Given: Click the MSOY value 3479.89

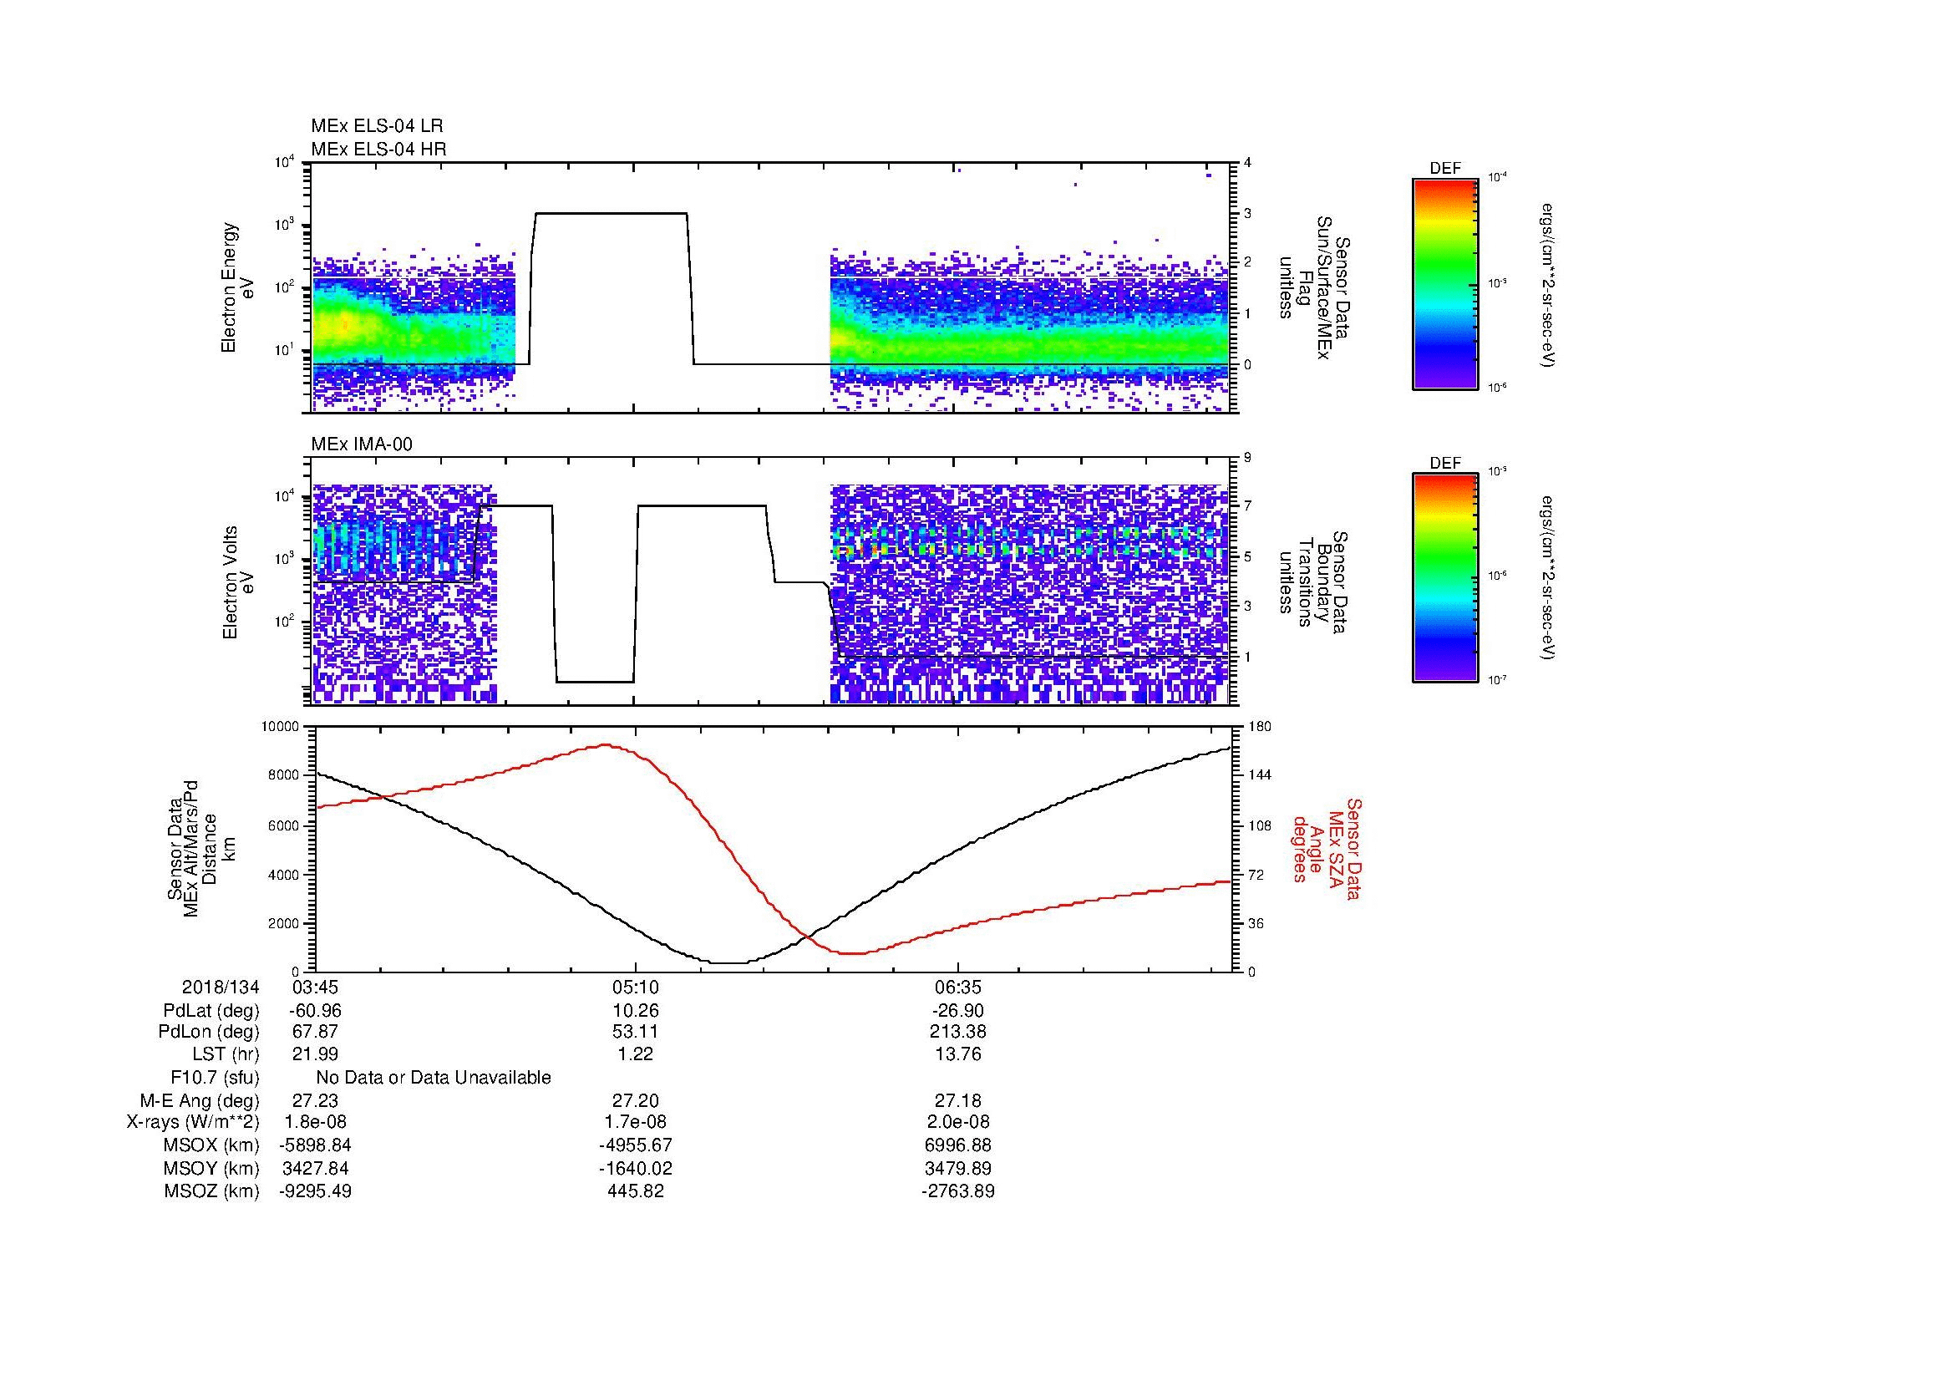Looking at the screenshot, I should pos(958,1169).
